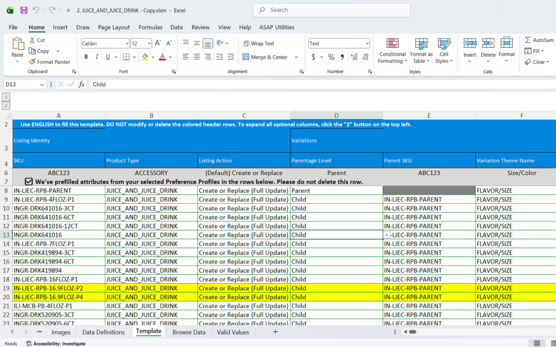Viewport: 556px width, 347px height.
Task: Click the AutoSum button
Action: coord(539,40)
